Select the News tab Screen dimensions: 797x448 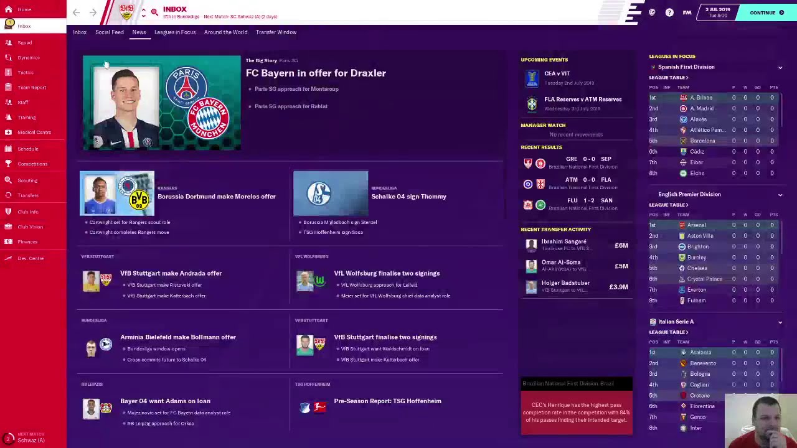point(139,32)
